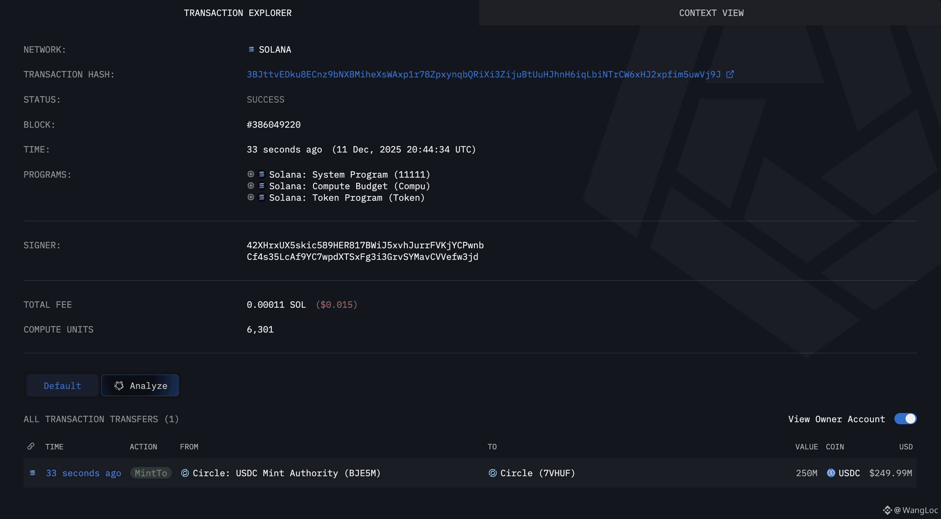
Task: Click the MintTo action badge
Action: 151,473
